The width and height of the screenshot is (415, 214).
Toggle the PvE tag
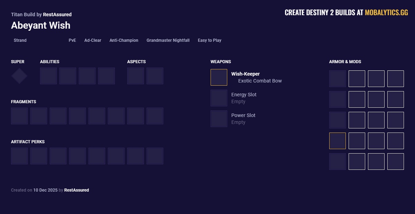[x=72, y=40]
